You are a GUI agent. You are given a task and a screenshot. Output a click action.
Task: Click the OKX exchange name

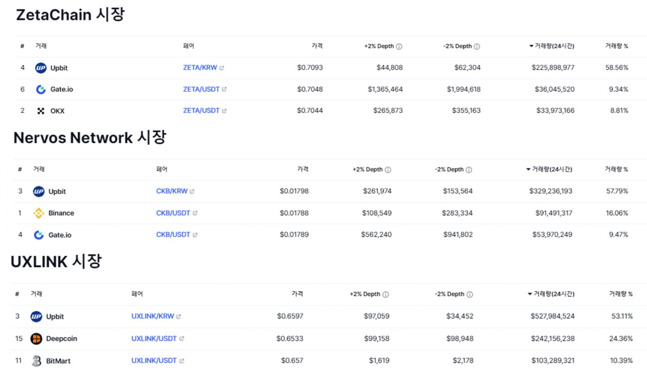tap(58, 111)
